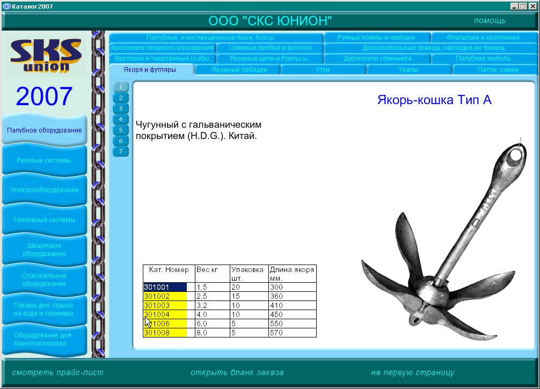The height and width of the screenshot is (389, 540).
Task: Select the "Флагштоки и крепления" category
Action: coord(483,37)
